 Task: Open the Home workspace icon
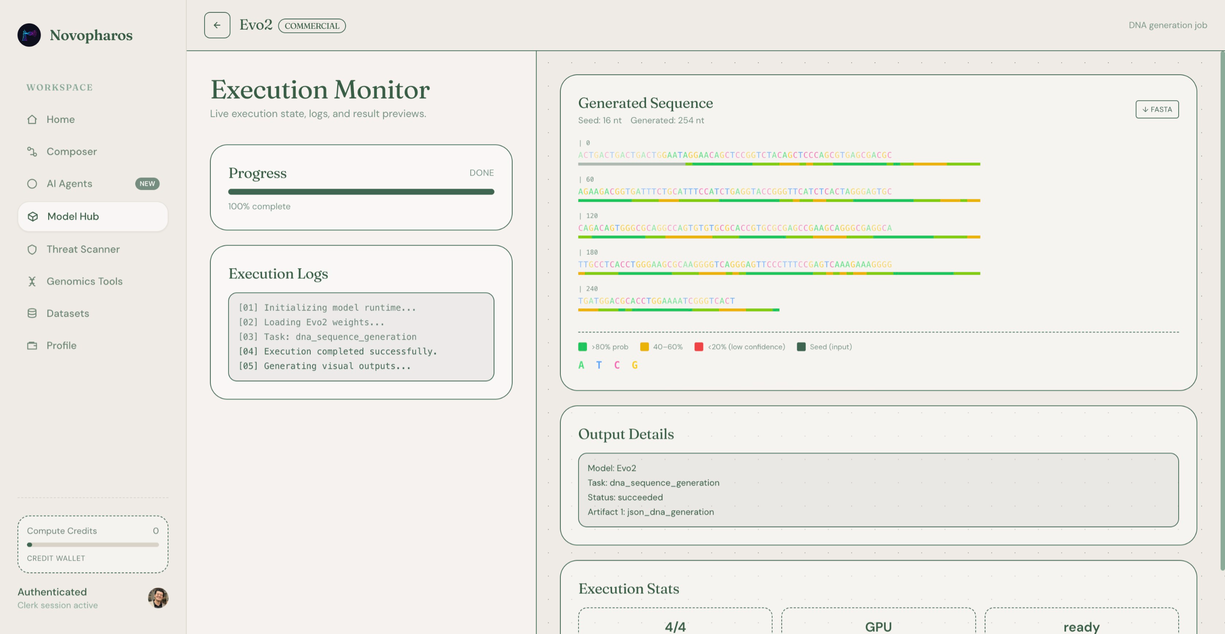coord(32,119)
